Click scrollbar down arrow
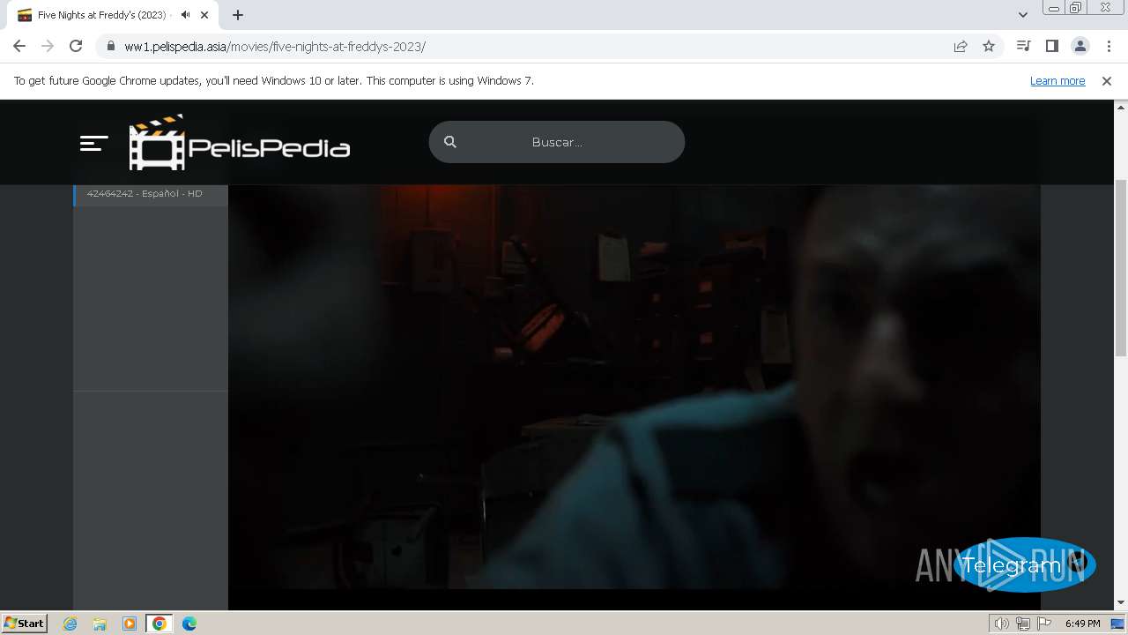Image resolution: width=1128 pixels, height=635 pixels. coord(1121,602)
